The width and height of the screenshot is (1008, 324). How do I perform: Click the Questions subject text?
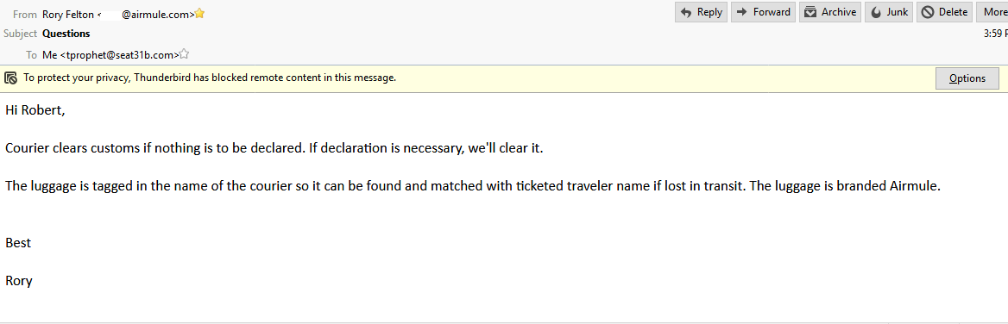point(66,34)
